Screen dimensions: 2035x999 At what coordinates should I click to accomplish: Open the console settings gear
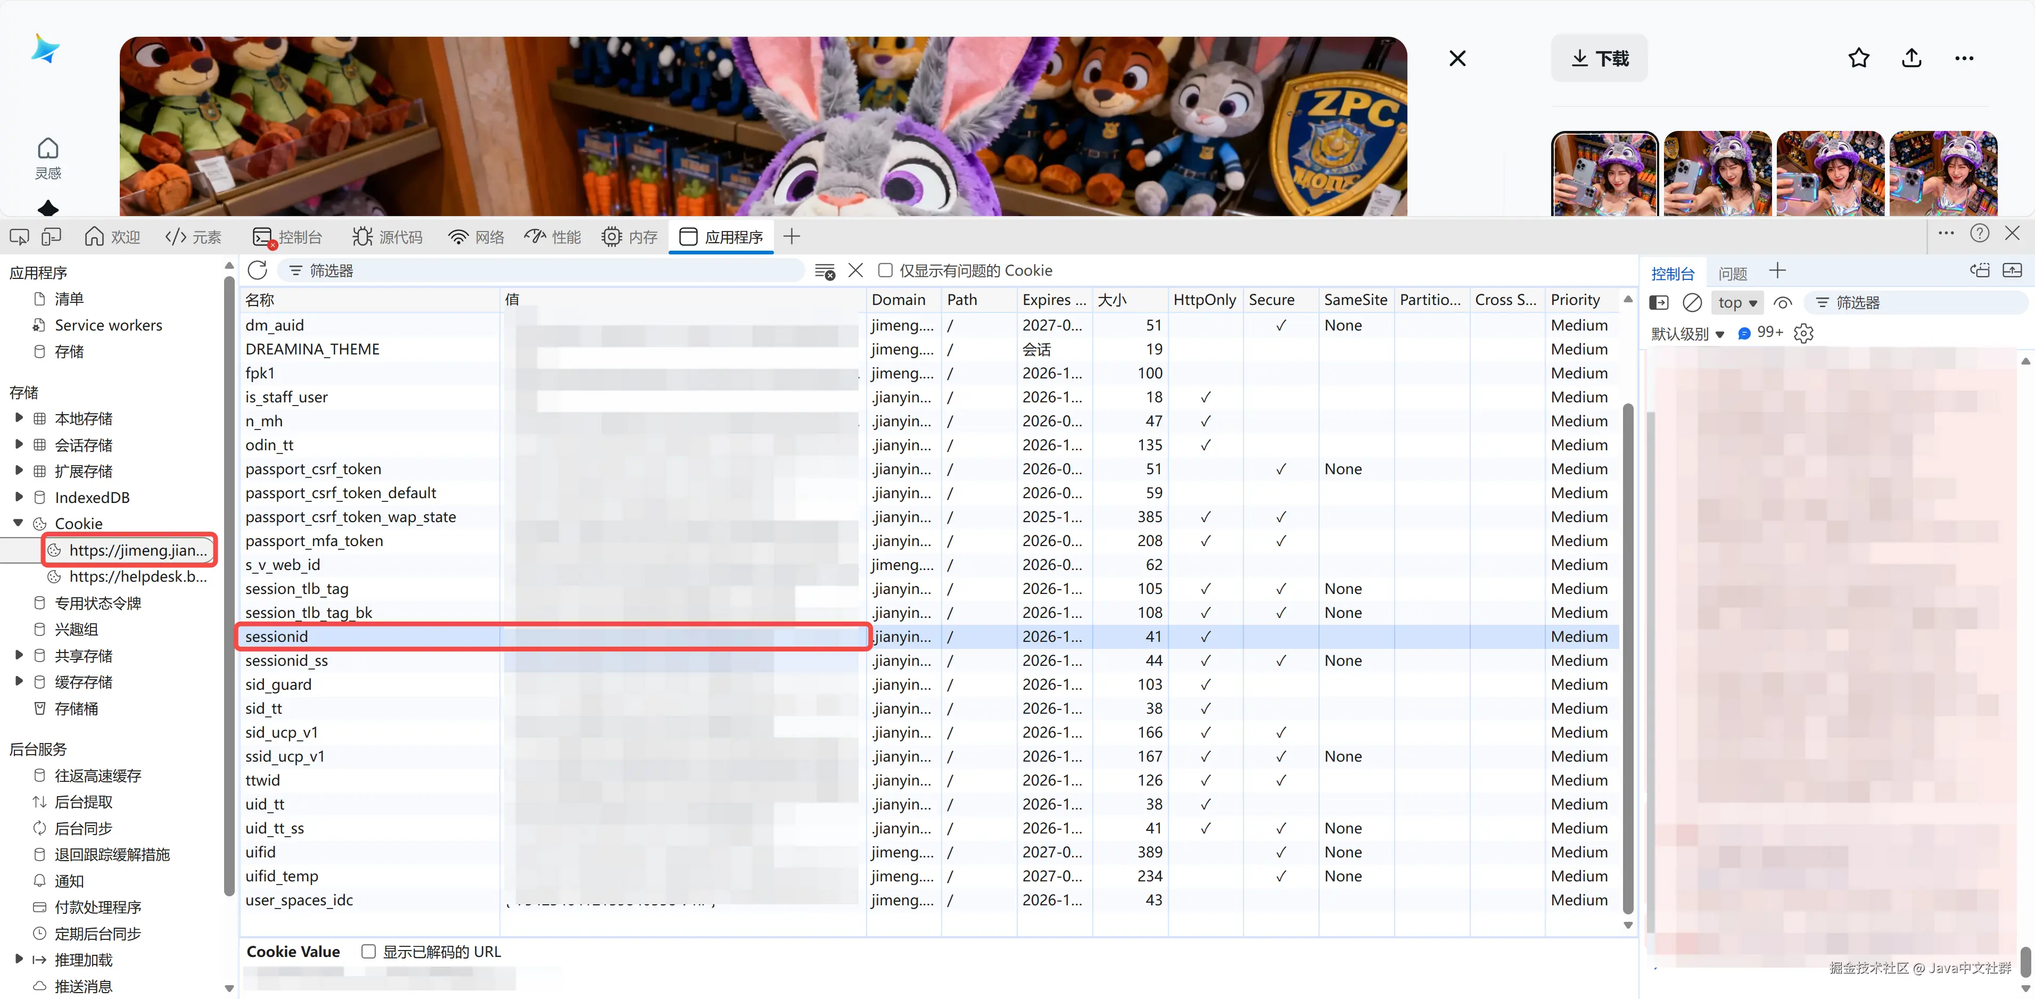pos(1803,333)
